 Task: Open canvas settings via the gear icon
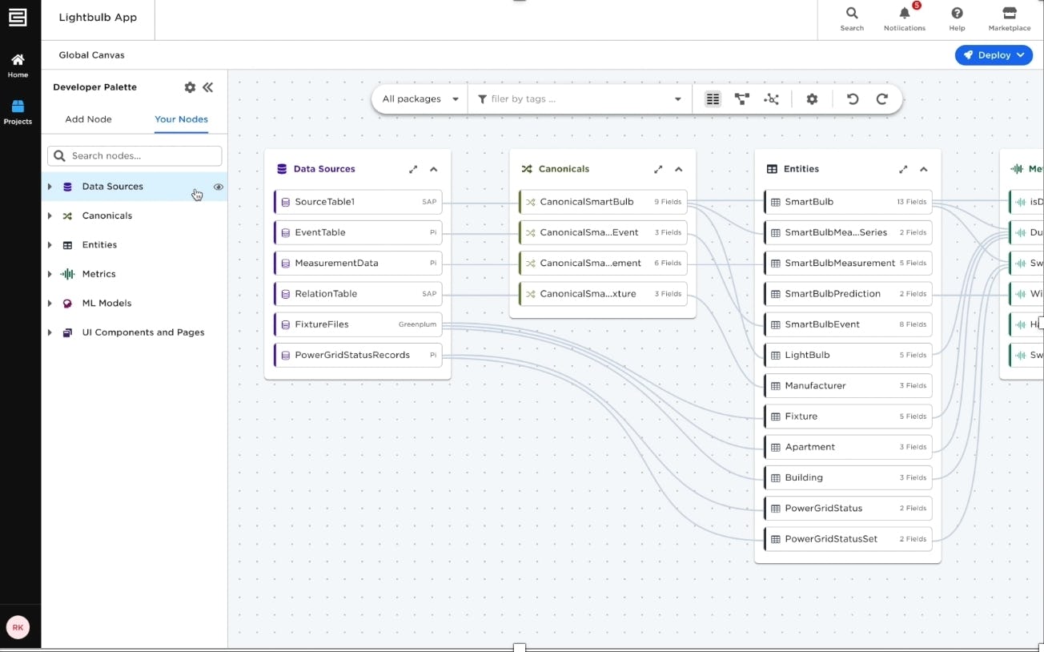[x=812, y=99]
